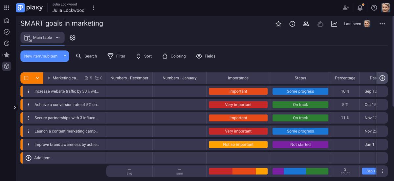The image size is (394, 181).
Task: Open New item/subitem dropdown arrow
Action: (x=65, y=56)
